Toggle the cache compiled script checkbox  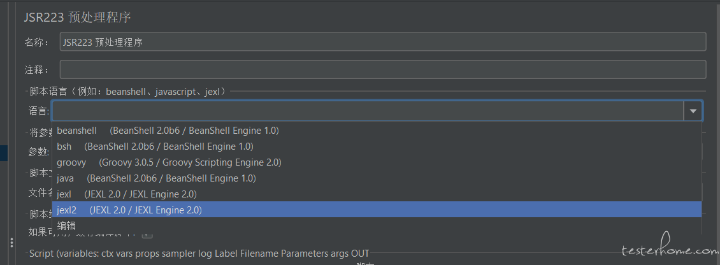pyautogui.click(x=147, y=236)
